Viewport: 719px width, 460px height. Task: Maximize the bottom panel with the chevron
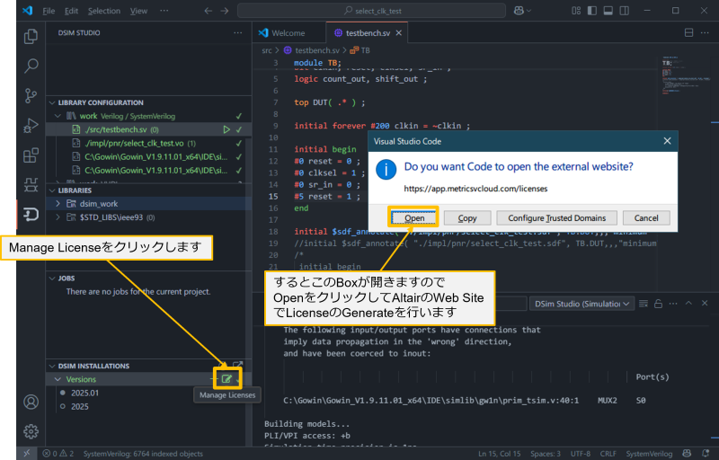[x=688, y=304]
